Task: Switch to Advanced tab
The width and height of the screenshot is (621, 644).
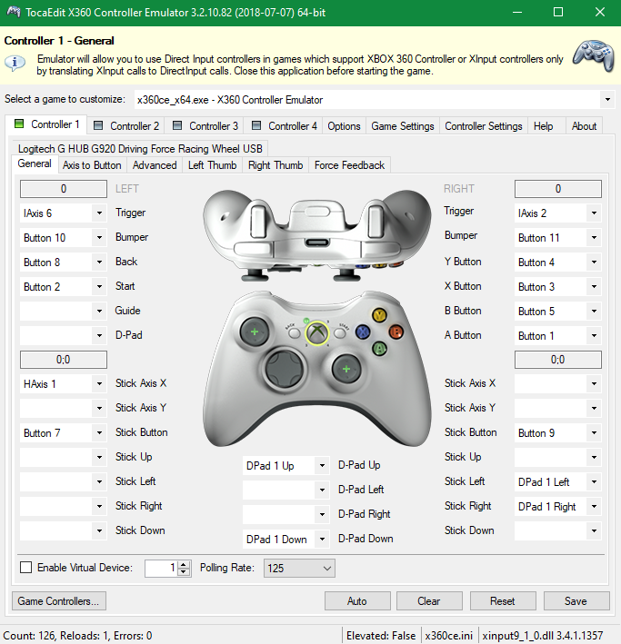Action: click(155, 165)
